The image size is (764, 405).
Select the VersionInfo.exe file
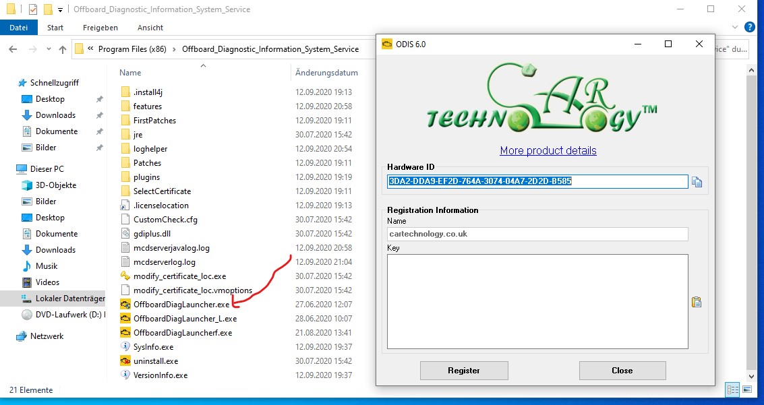click(160, 375)
